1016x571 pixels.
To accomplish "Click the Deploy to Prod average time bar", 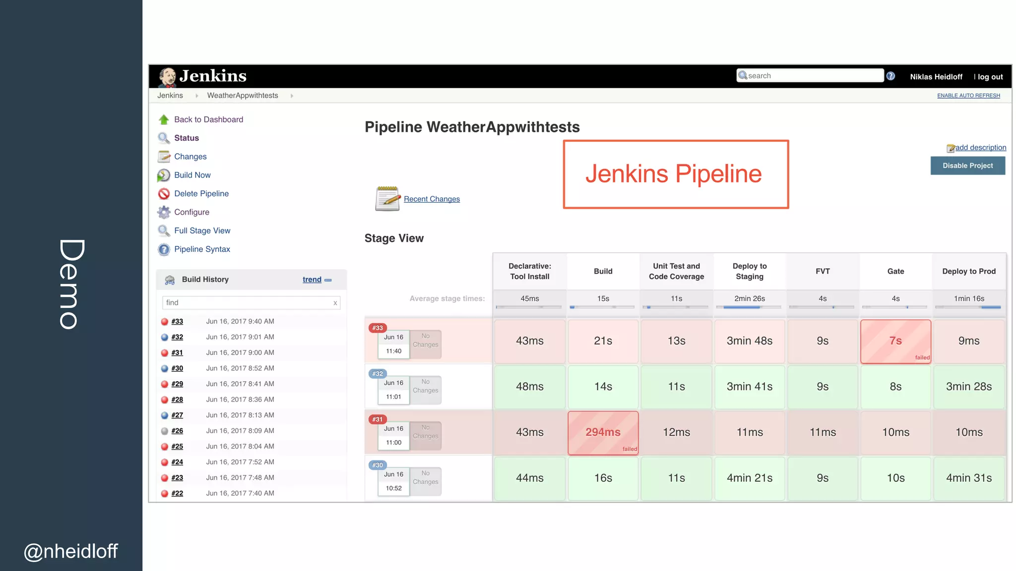I will (968, 308).
